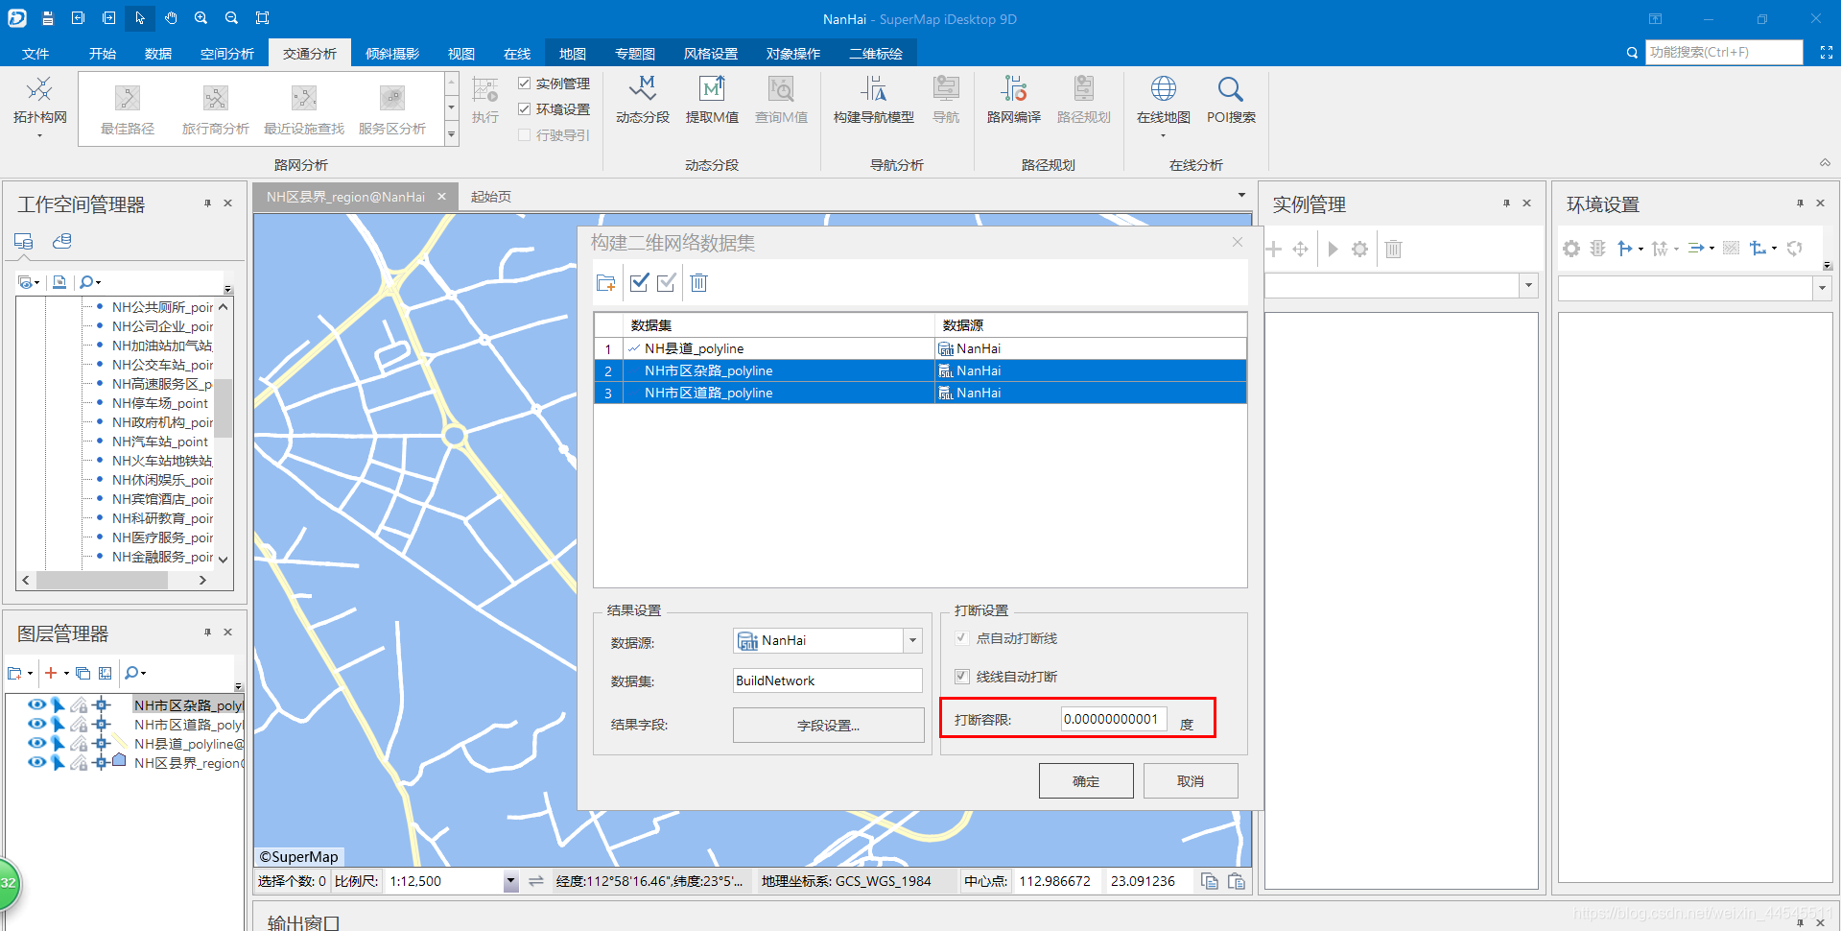Image resolution: width=1841 pixels, height=931 pixels.
Task: Hide the NH市区道路 layer visibility eye
Action: coord(37,724)
